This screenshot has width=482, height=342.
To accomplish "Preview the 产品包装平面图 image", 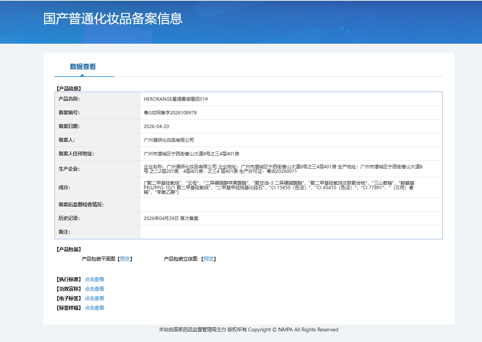I will 125,259.
